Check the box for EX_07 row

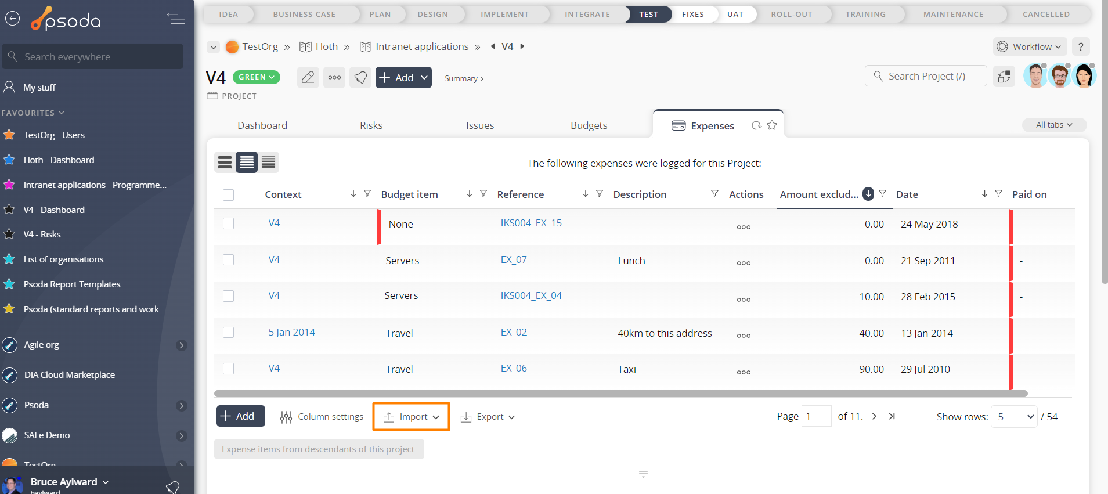(229, 259)
